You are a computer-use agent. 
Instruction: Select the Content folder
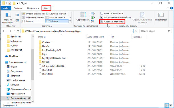pyautogui.click(x=46, y=42)
